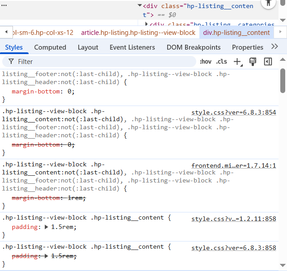Click the Filter styles input field

pos(103,62)
